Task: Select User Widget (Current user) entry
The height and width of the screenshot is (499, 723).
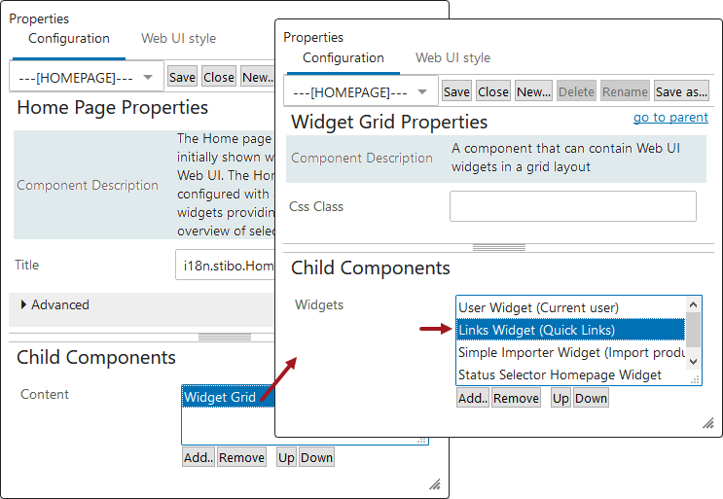Action: (x=571, y=308)
